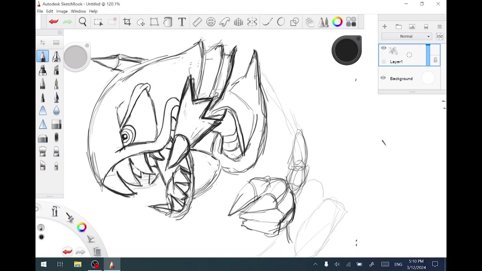Open the French Curve guide tool

pos(224,22)
